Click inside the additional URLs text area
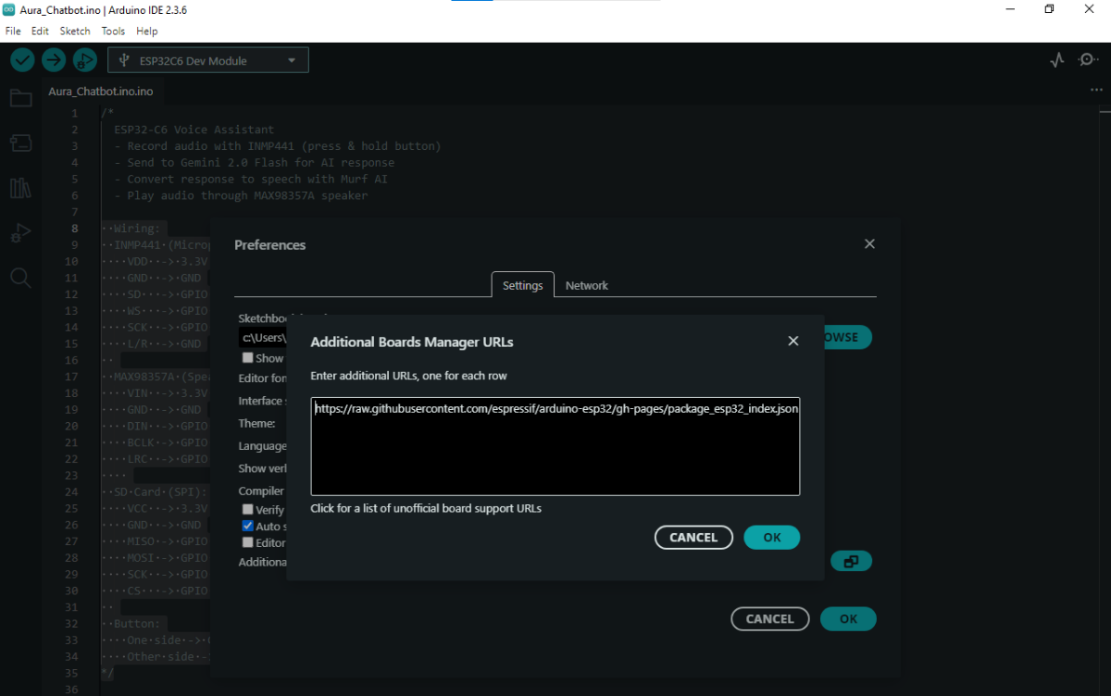 (x=555, y=454)
